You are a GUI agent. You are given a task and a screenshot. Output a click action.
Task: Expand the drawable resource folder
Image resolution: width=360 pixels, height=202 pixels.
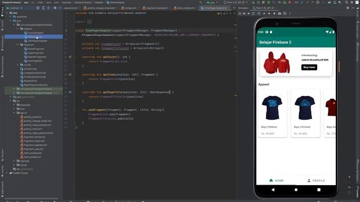pos(14,105)
